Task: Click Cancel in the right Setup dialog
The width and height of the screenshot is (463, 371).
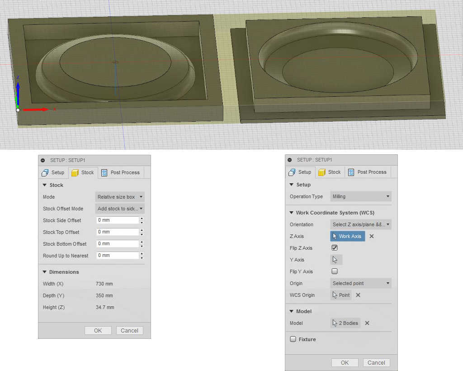Action: pyautogui.click(x=376, y=363)
